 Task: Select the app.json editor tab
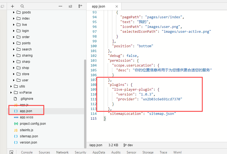click(99, 6)
